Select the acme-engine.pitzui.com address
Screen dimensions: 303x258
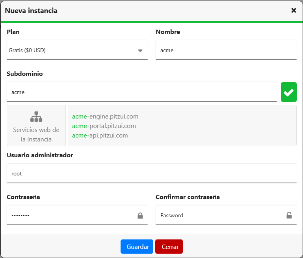(x=105, y=117)
